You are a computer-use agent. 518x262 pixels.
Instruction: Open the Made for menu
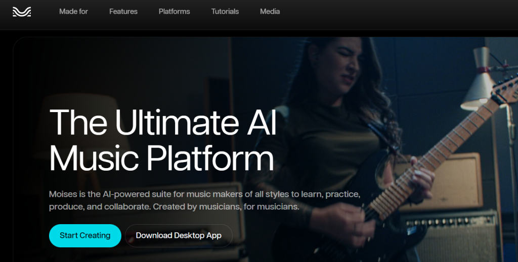coord(73,12)
